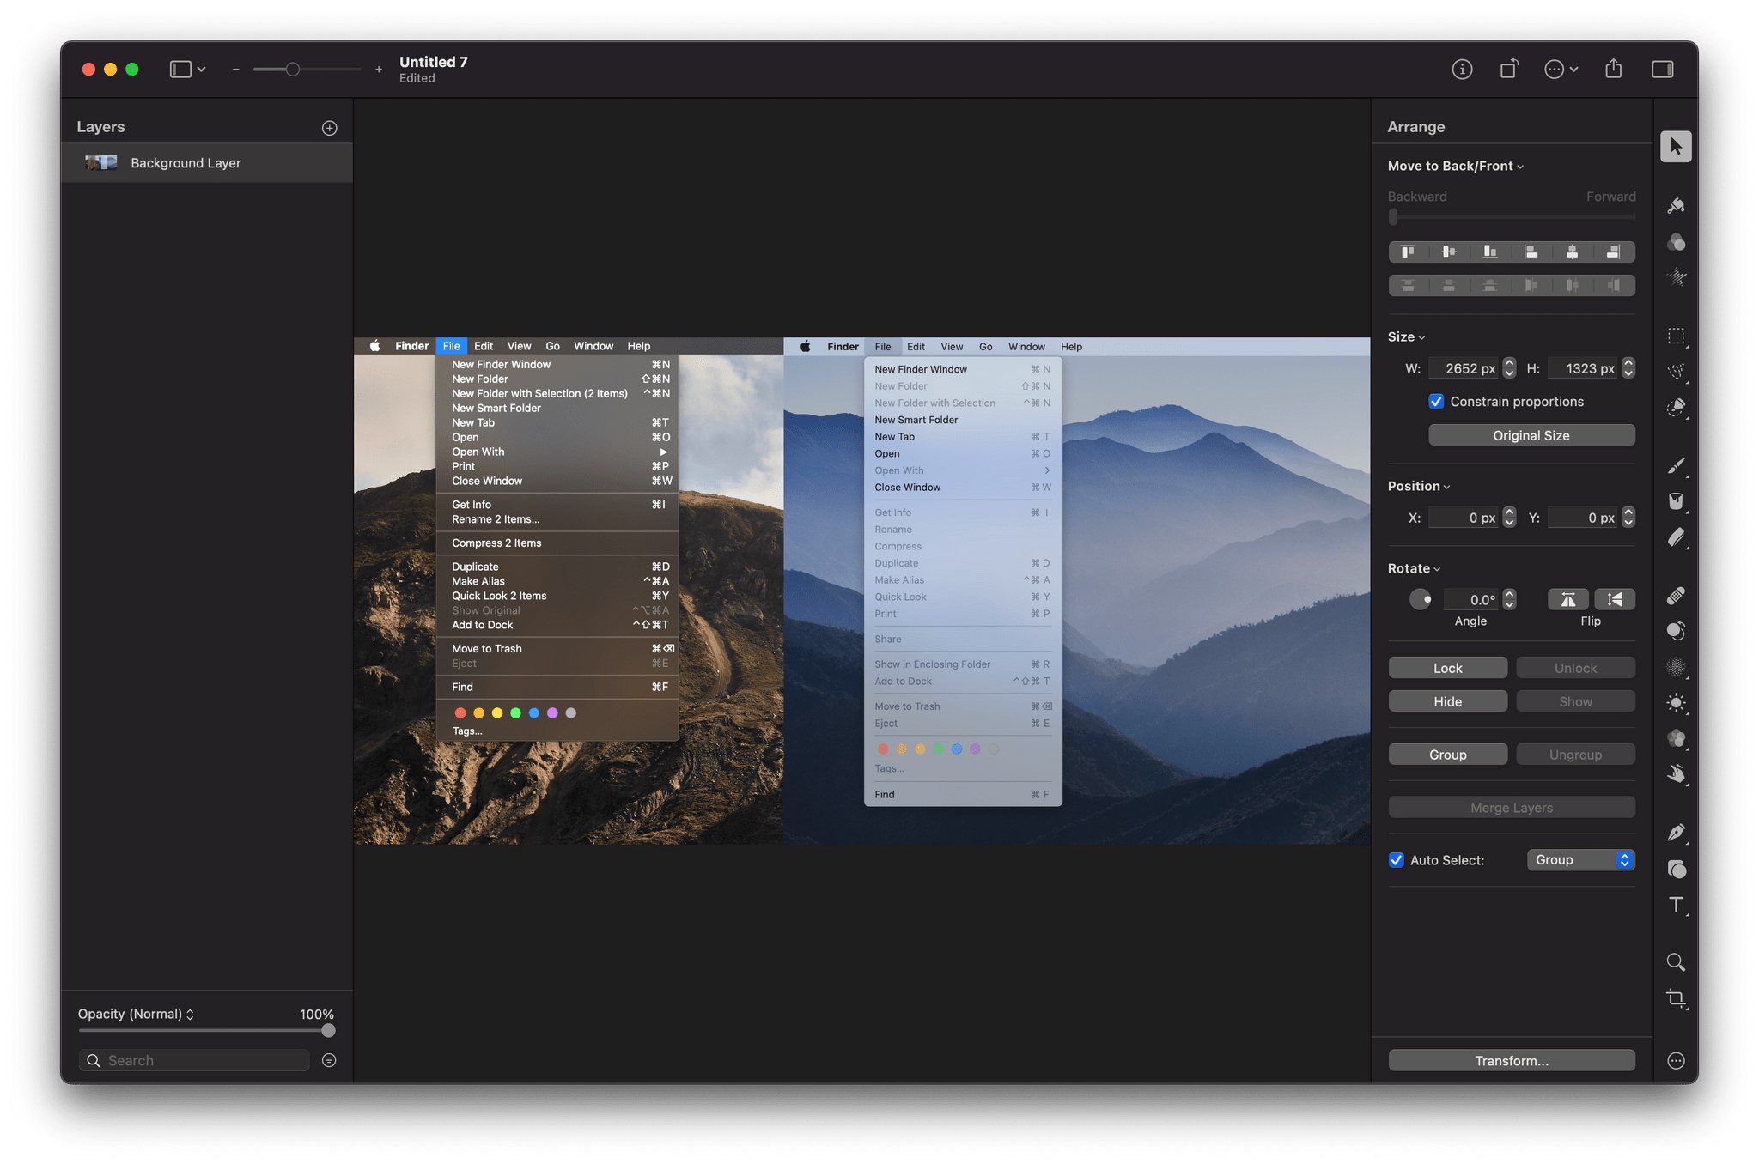1759x1164 pixels.
Task: Click the rotation Angle dial
Action: point(1420,599)
